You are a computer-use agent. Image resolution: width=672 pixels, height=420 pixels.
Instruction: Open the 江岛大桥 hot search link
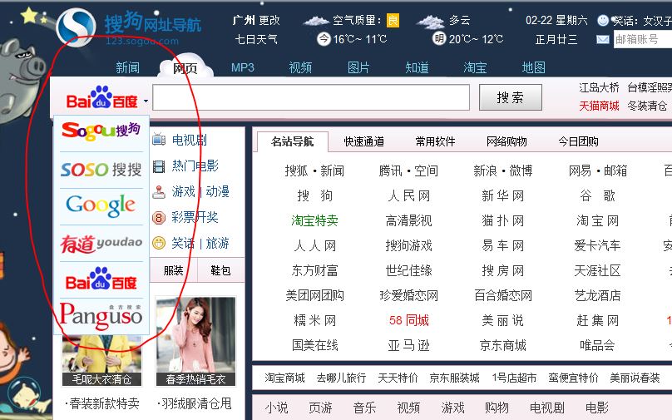pyautogui.click(x=599, y=88)
